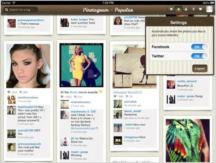
Task: Open the #bos2012 hashtag link
Action: click(x=135, y=93)
